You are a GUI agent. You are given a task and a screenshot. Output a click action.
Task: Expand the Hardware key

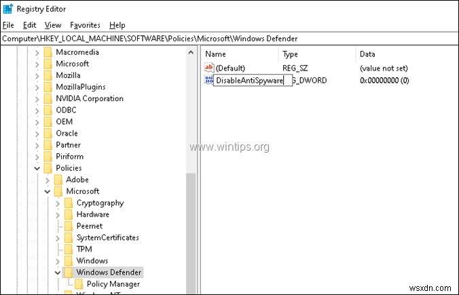pyautogui.click(x=58, y=215)
